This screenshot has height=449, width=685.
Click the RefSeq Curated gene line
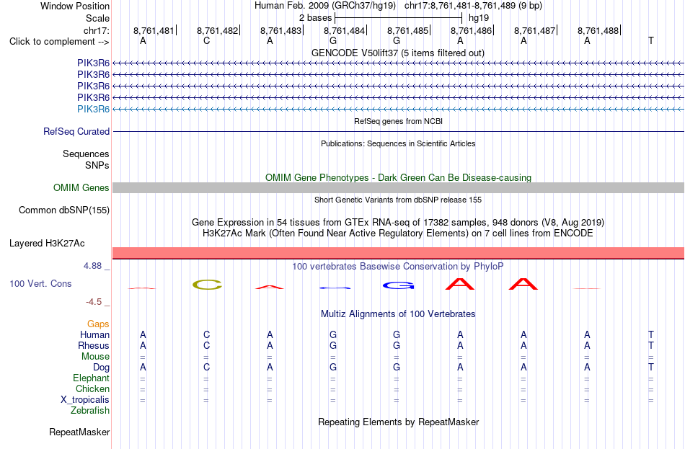399,131
